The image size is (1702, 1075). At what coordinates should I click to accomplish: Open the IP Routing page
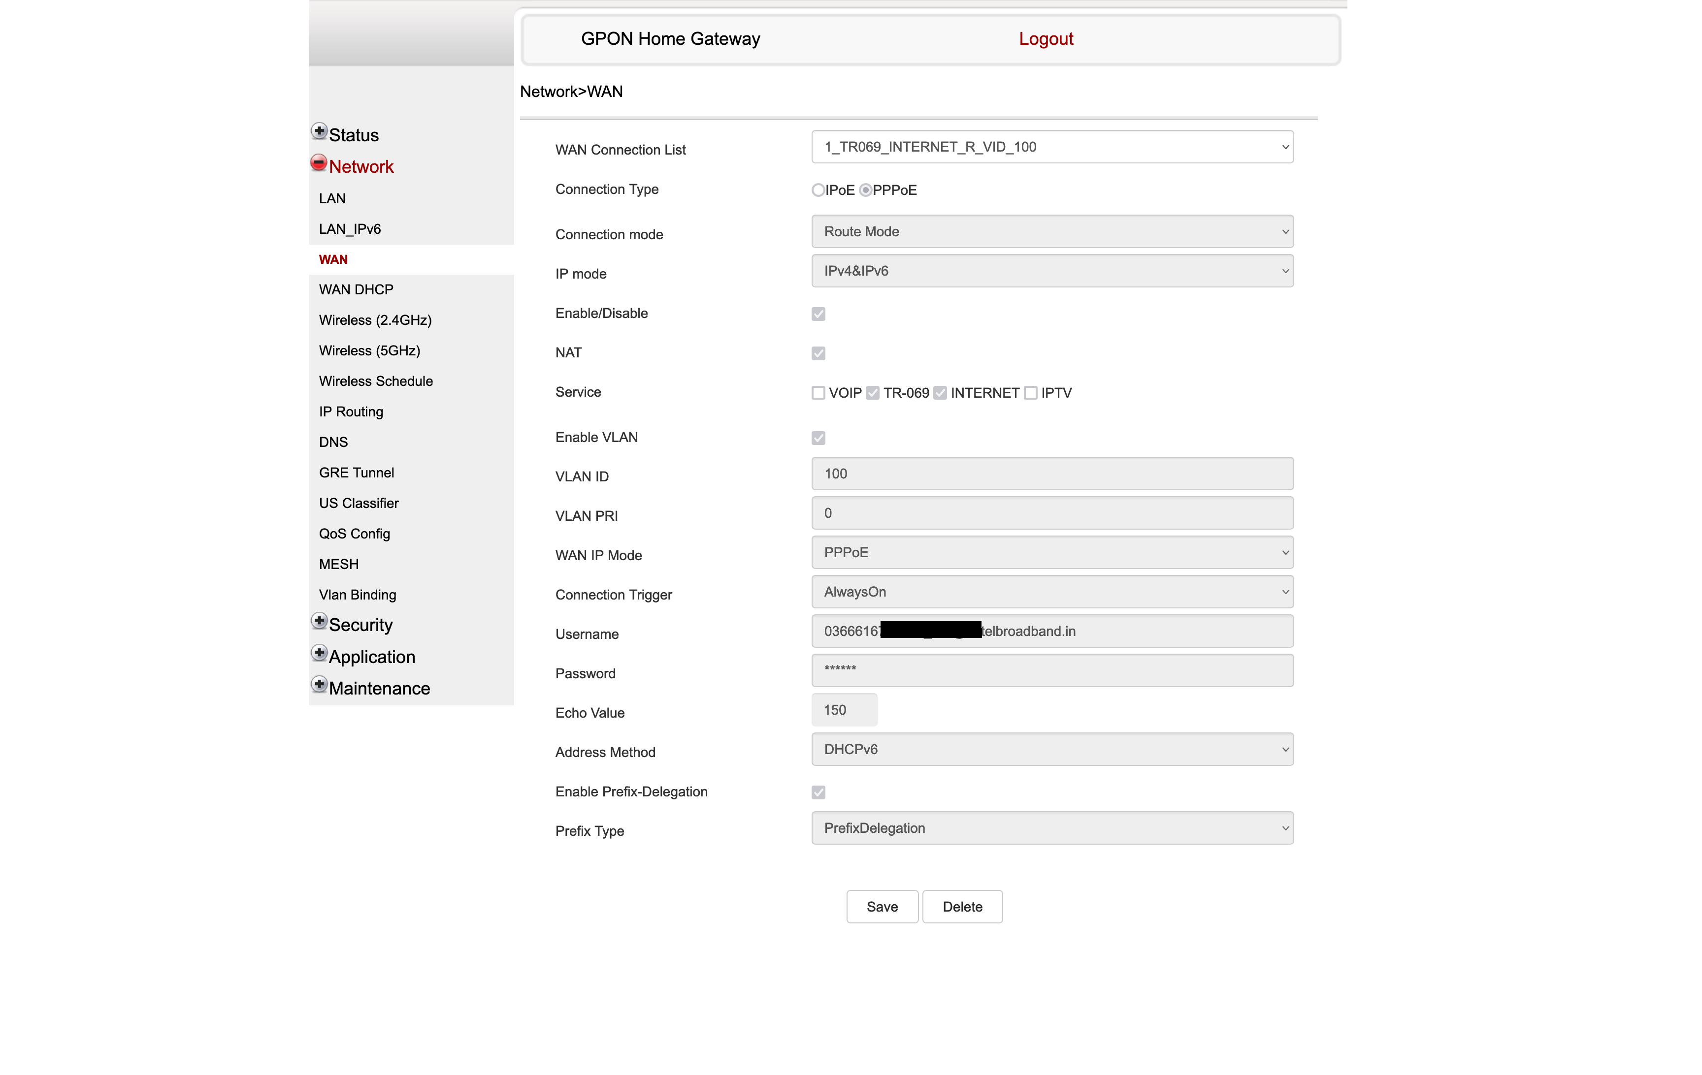[351, 412]
